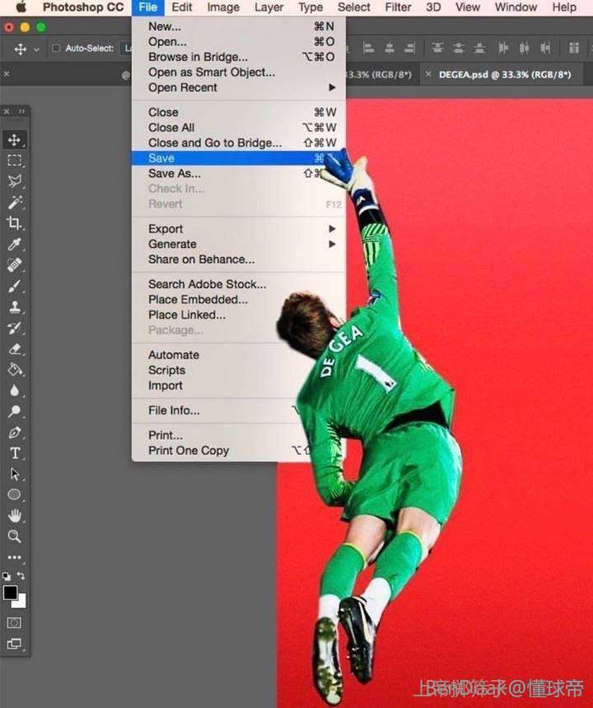The image size is (593, 708).
Task: Toggle Quick Mask mode icon
Action: (x=14, y=622)
